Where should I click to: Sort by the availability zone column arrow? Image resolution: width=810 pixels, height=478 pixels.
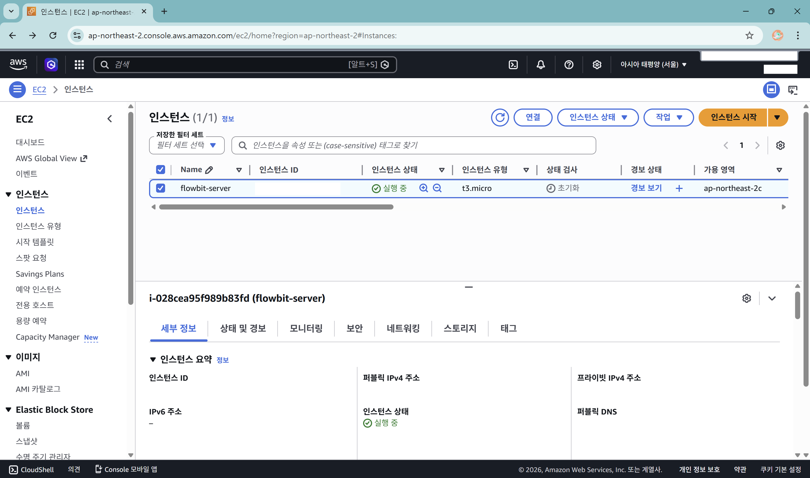tap(779, 170)
